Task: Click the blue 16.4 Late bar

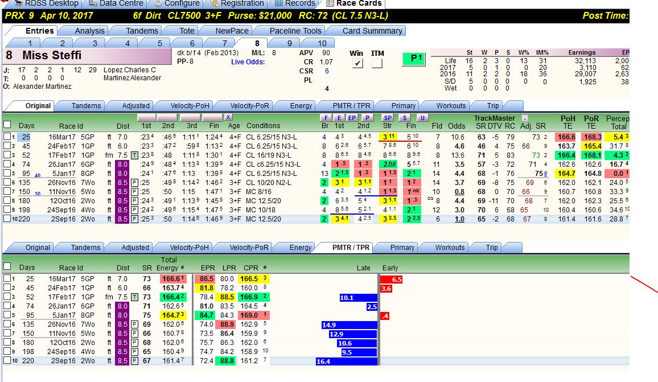Action: pos(347,361)
